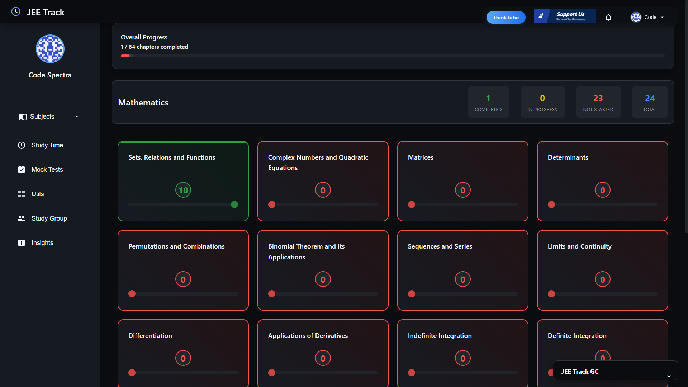Click 0 badge on Applications of Derivatives
Image resolution: width=688 pixels, height=387 pixels.
tap(323, 358)
